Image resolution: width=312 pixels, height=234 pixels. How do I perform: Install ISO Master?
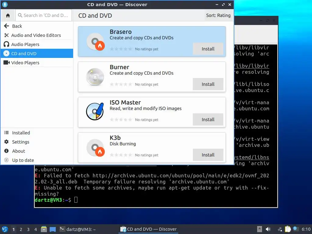(208, 119)
